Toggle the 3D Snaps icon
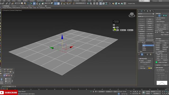169x95 pixels. [62, 3]
